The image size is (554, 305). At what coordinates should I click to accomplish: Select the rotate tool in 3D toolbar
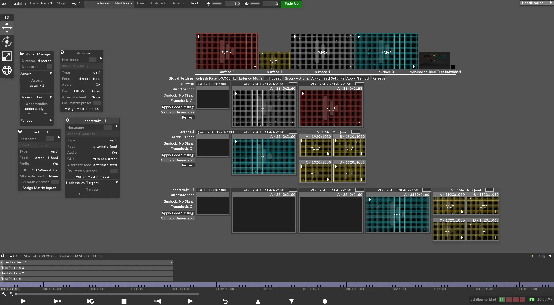pos(7,42)
